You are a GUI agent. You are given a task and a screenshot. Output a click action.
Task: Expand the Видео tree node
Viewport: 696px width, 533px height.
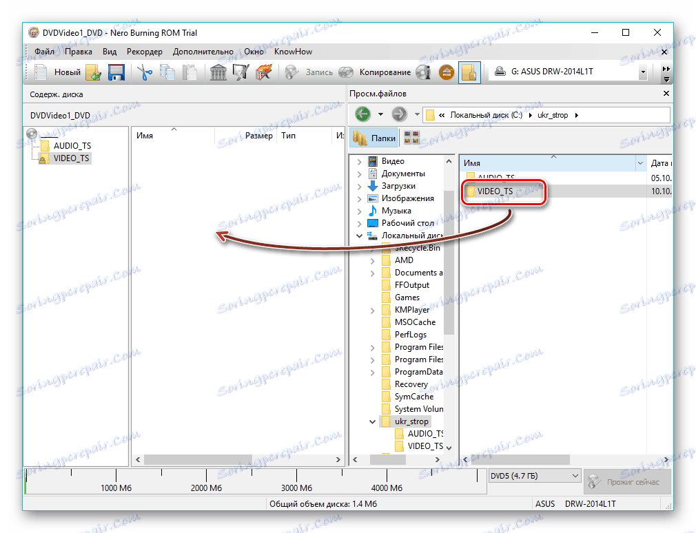click(x=360, y=162)
